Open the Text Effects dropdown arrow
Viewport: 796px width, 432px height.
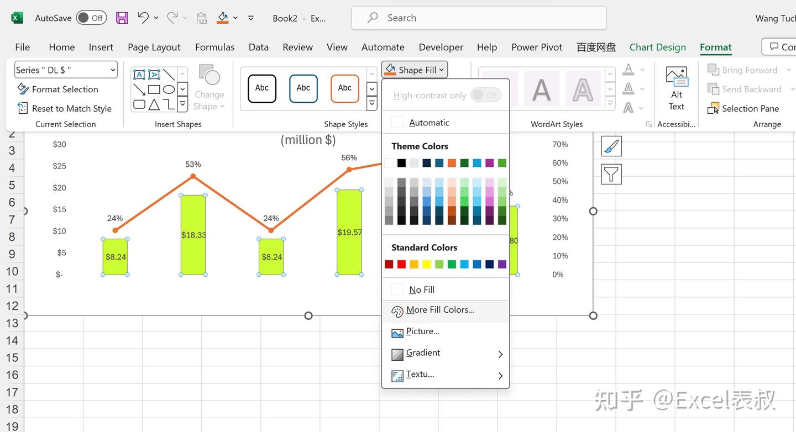(x=642, y=107)
